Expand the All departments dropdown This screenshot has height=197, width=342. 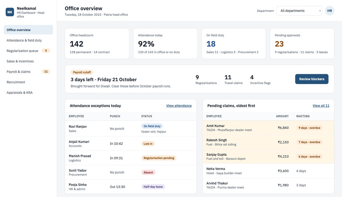pos(299,11)
